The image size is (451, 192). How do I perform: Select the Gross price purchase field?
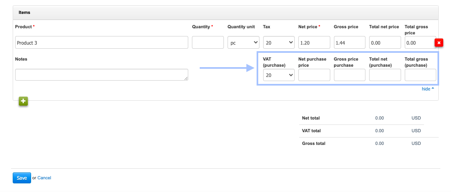pyautogui.click(x=350, y=75)
